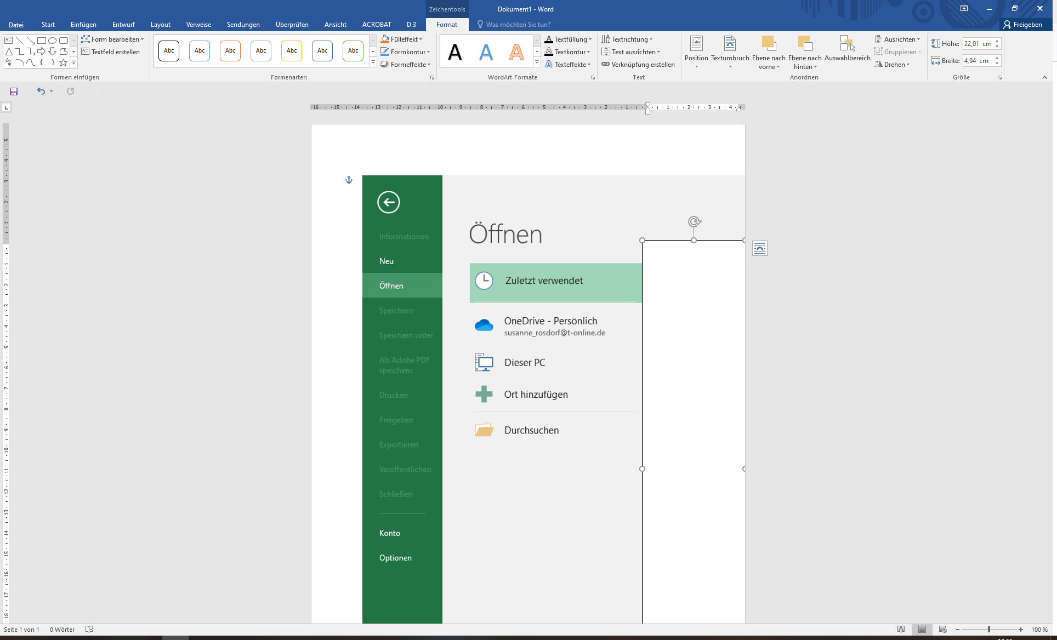The image size is (1057, 640).
Task: Expand the shapes gallery list
Action: 74,63
